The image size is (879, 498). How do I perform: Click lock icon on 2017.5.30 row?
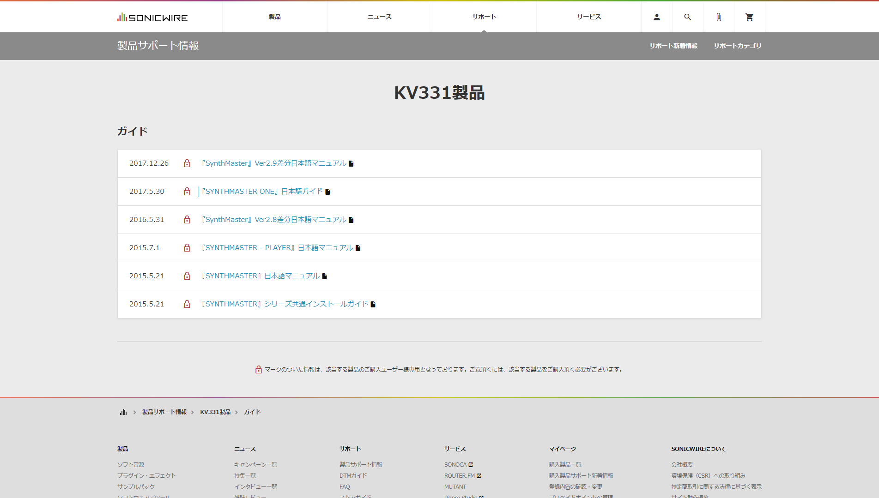[187, 192]
